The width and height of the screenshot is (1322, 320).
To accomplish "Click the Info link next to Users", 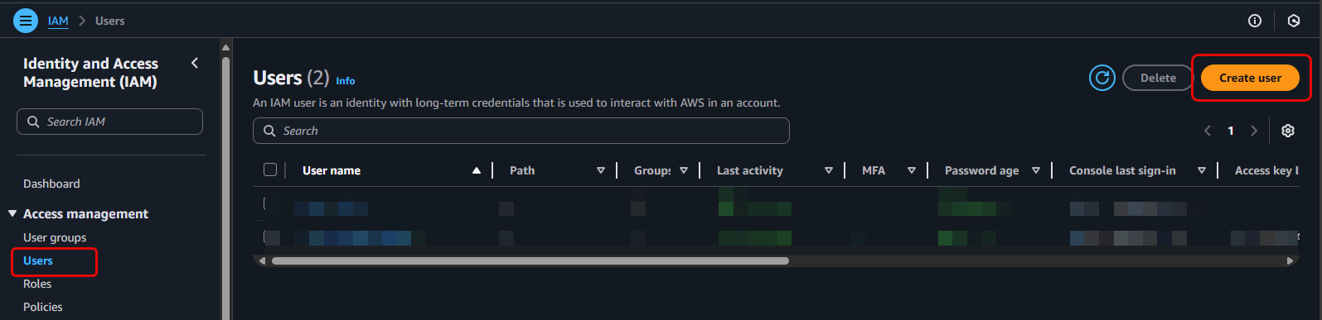I will point(346,81).
